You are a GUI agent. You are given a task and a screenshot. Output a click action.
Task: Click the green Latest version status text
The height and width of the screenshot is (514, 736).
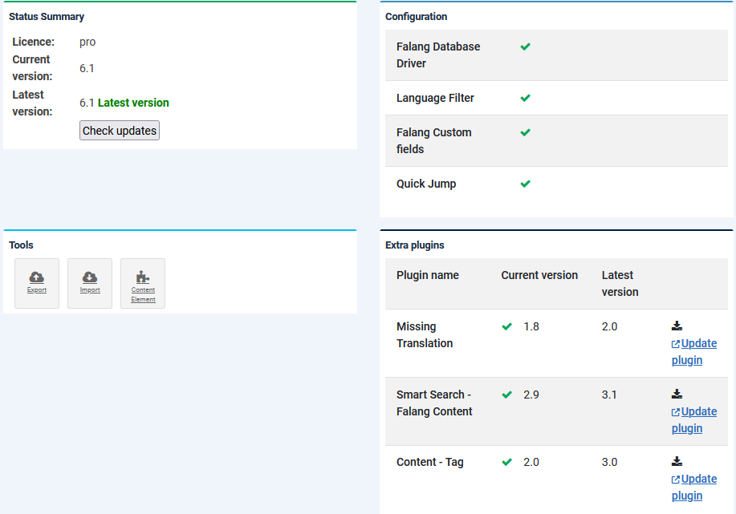(x=133, y=103)
